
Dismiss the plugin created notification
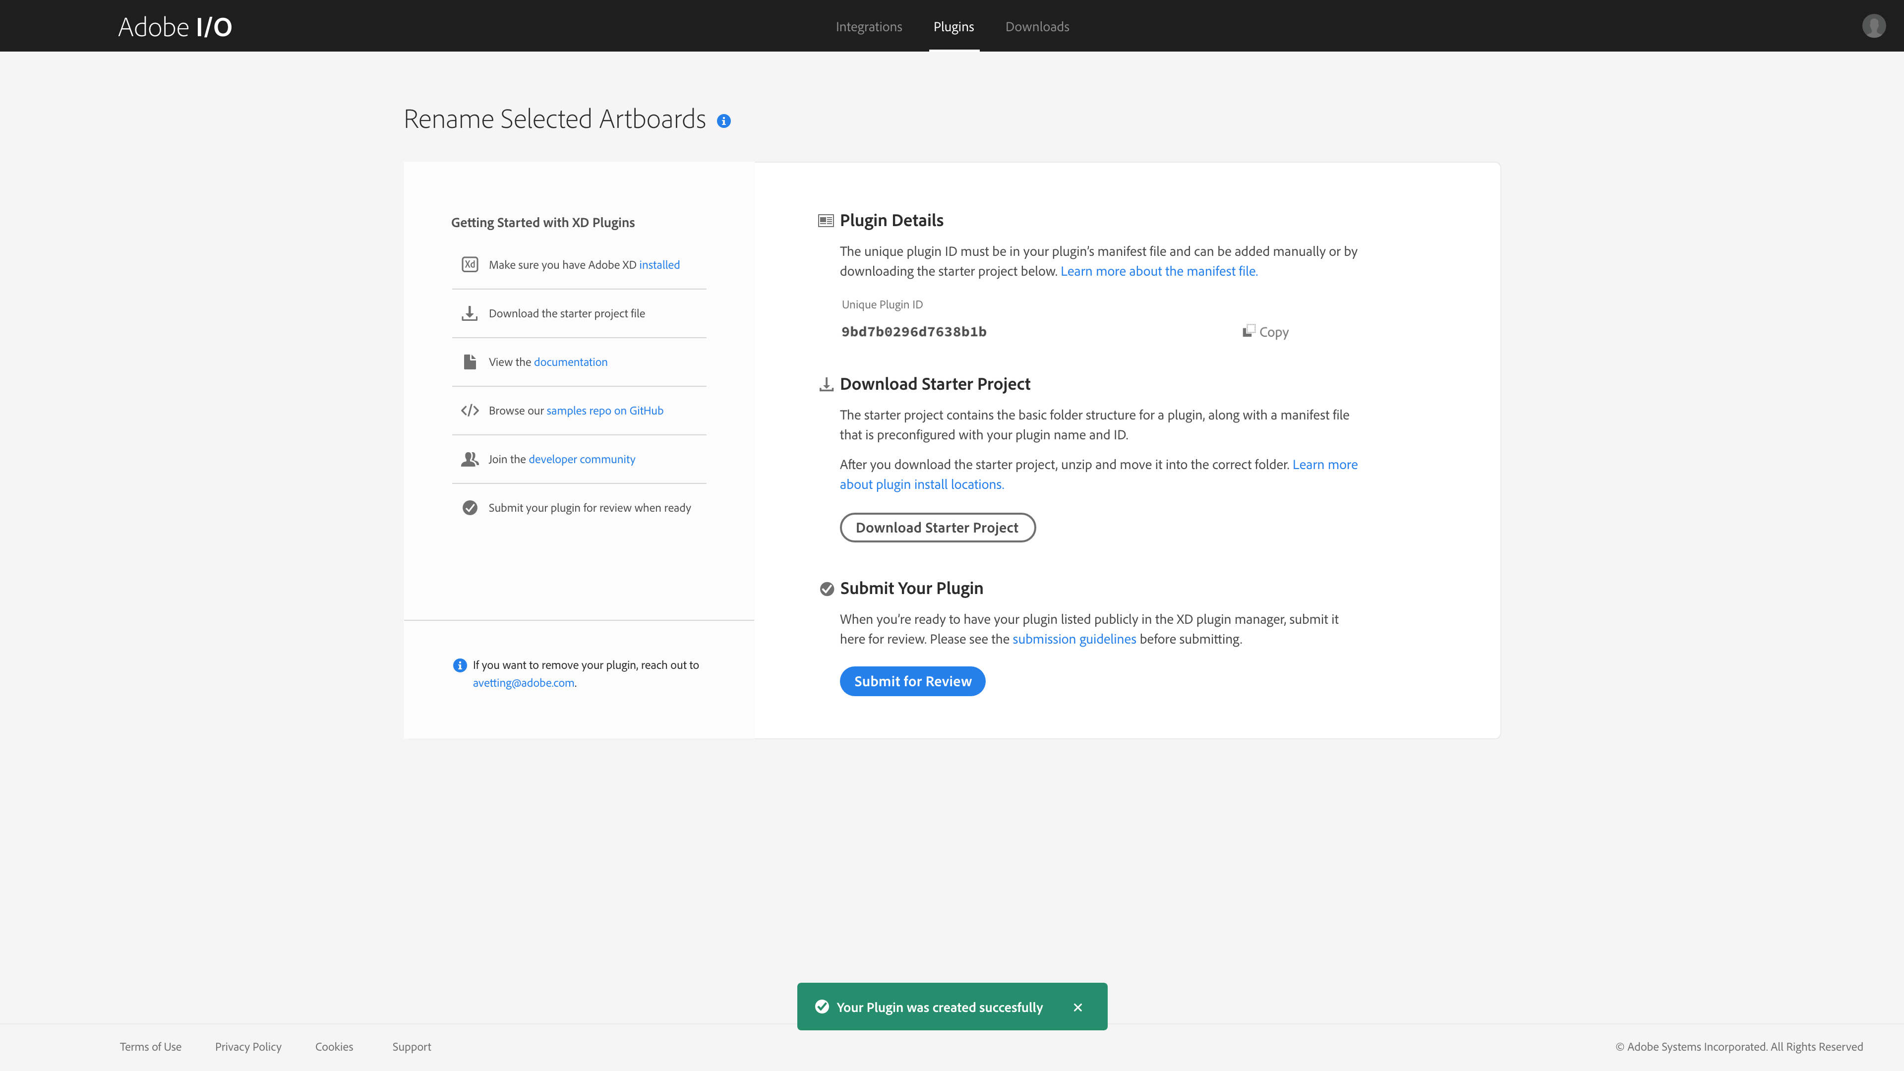[x=1077, y=1008]
